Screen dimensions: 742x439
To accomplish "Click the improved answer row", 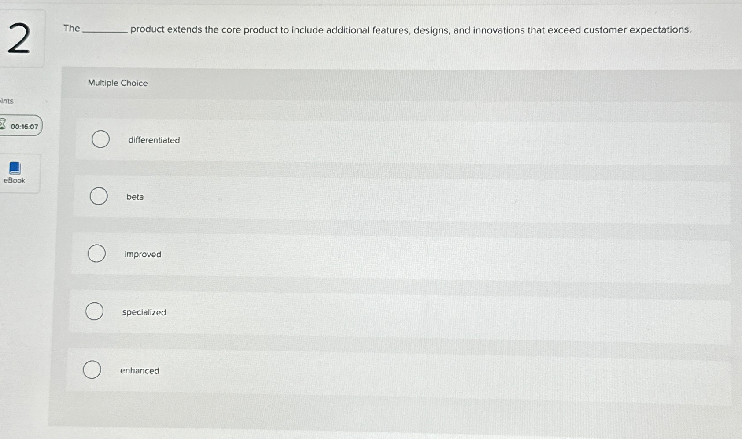I will [308, 254].
